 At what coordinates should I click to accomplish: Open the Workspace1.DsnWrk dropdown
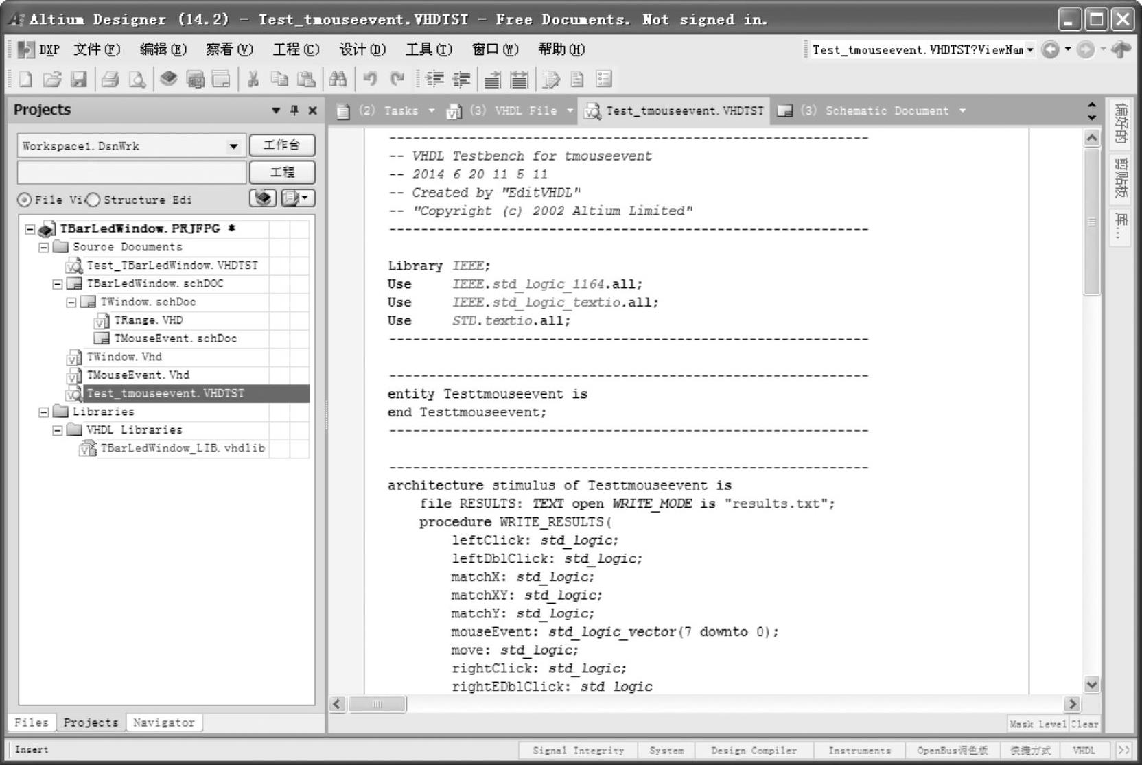233,146
